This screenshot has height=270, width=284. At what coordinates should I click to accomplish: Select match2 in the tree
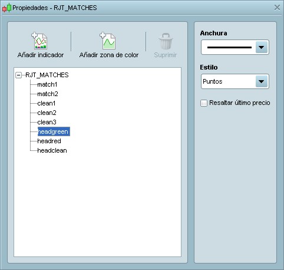[48, 94]
